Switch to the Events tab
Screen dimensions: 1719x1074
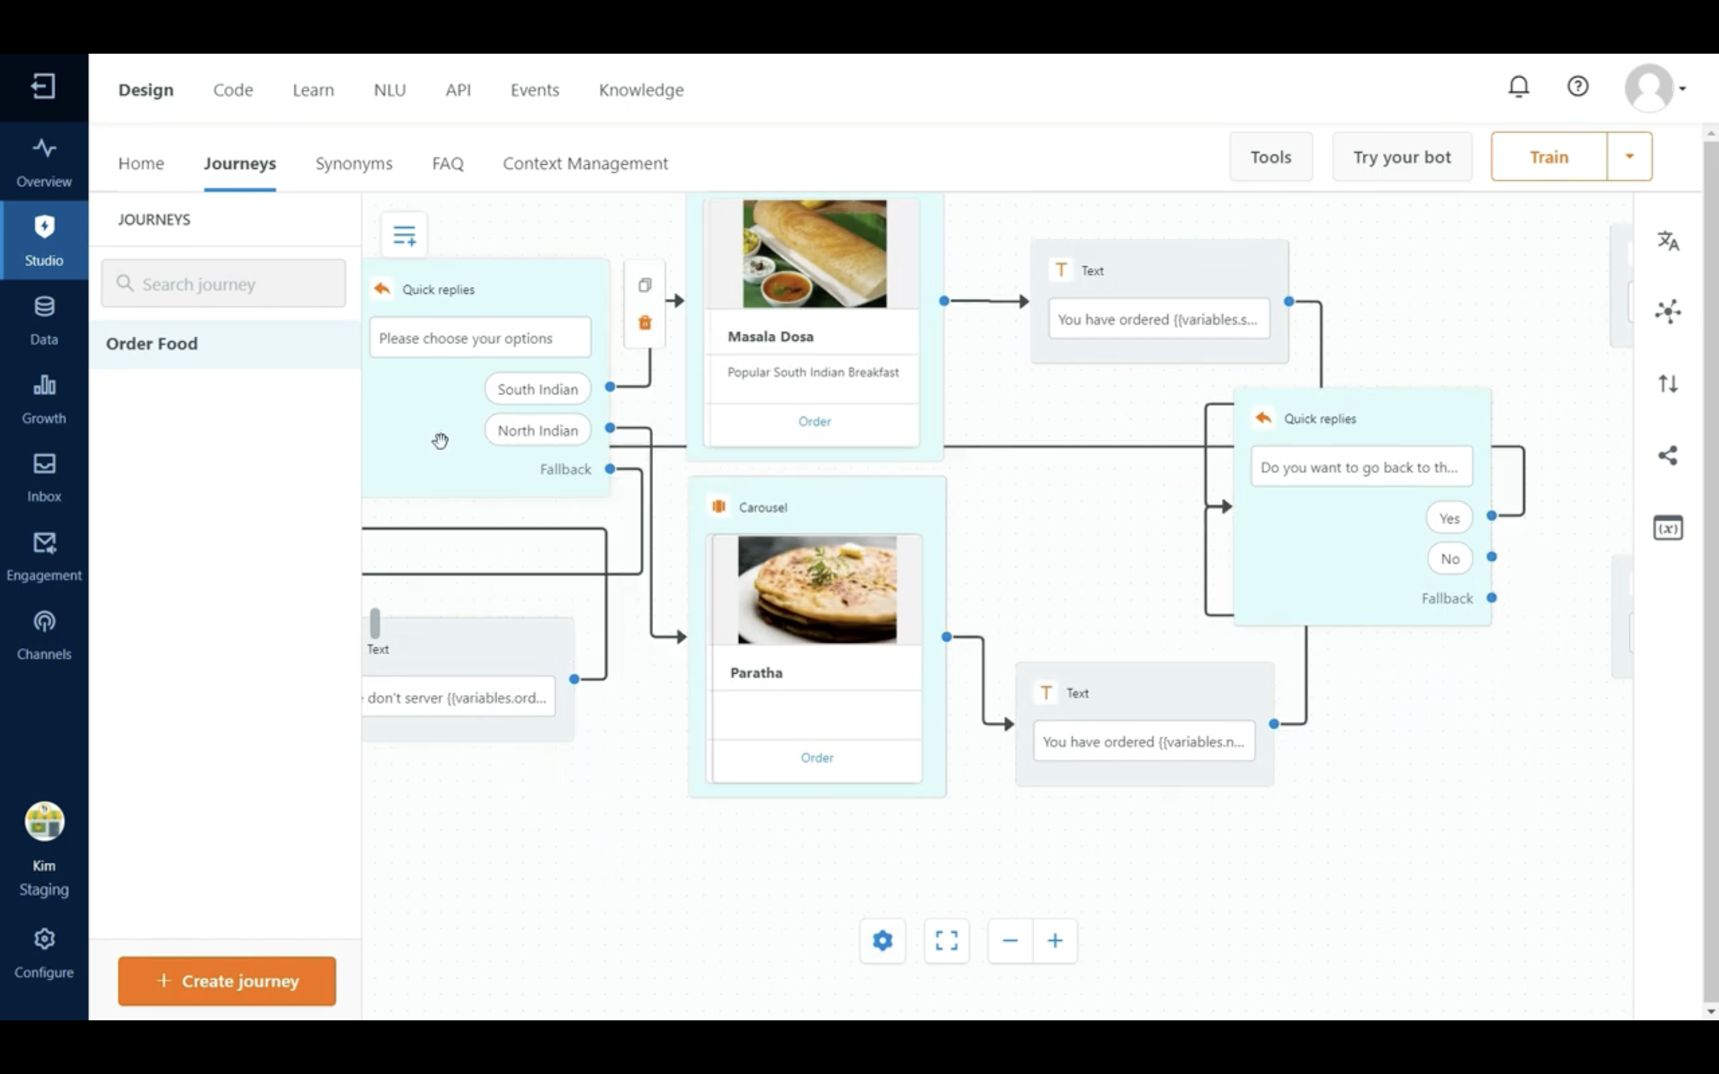(535, 90)
